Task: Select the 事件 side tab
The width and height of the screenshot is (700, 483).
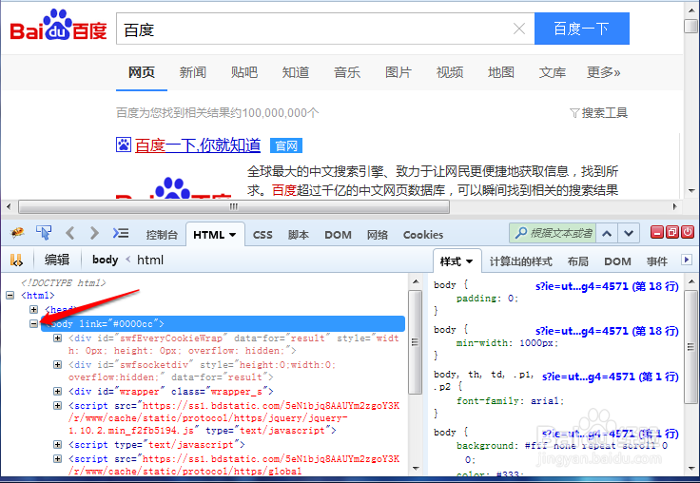Action: point(656,261)
